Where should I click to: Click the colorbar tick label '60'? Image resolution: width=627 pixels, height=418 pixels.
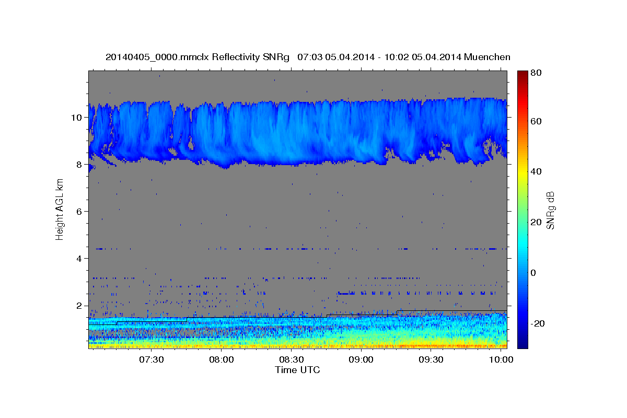pos(536,121)
